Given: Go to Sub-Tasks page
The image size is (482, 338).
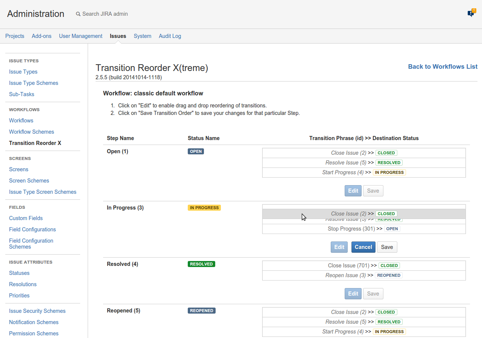Looking at the screenshot, I should tap(21, 94).
